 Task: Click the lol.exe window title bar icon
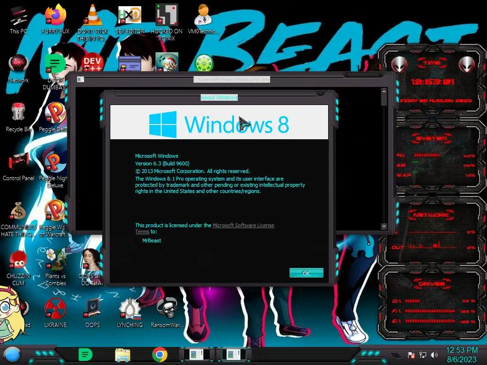pos(80,79)
